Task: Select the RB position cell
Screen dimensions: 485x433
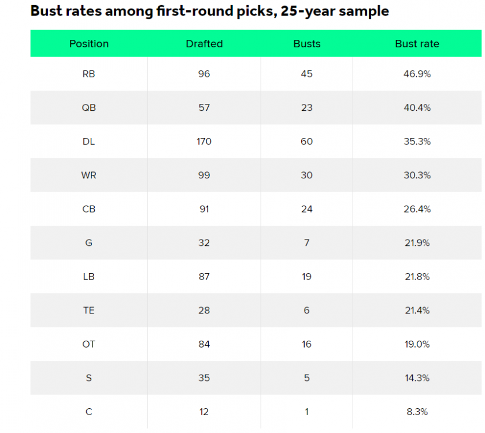Action: coord(88,74)
